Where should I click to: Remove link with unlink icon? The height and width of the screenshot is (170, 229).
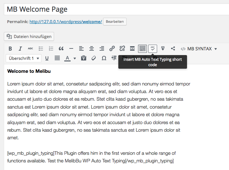tap(122, 48)
